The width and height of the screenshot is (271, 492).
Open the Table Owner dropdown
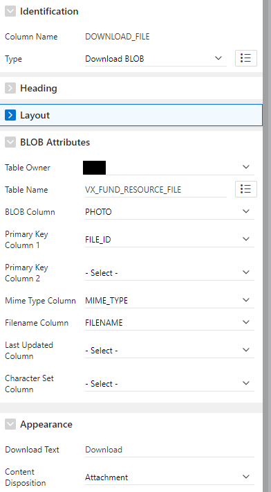click(169, 167)
